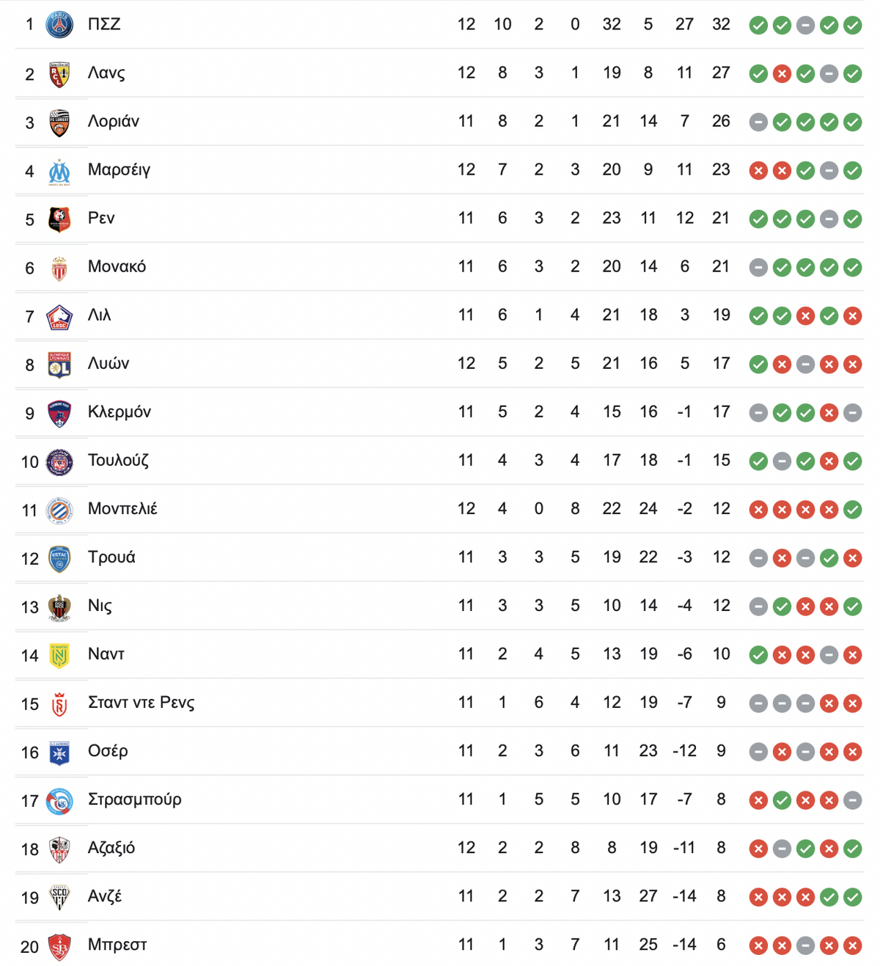Open the Στρασμπούρ team logo
This screenshot has height=966, width=880.
pos(59,799)
